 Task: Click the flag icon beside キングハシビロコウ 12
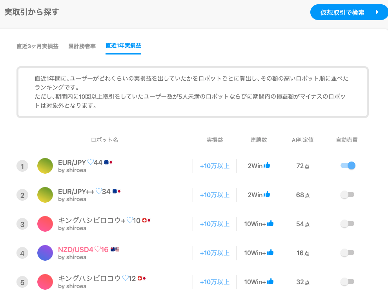tap(142, 278)
